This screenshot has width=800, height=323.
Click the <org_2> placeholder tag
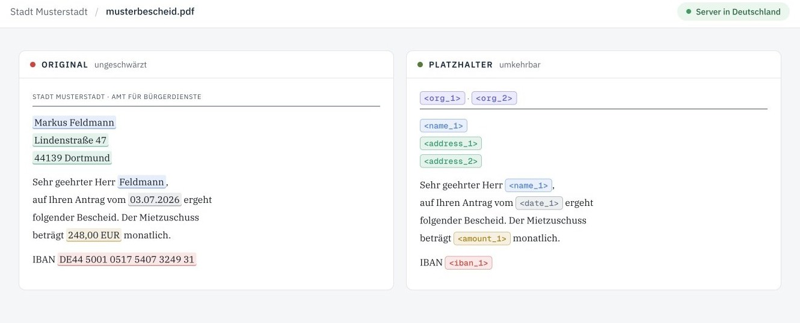(494, 98)
